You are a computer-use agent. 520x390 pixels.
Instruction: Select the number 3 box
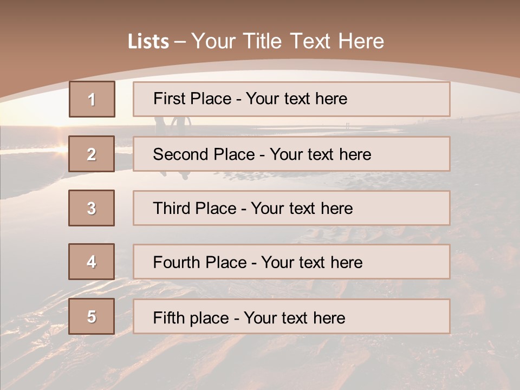tap(92, 208)
